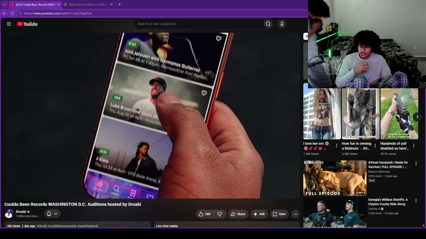Open 'Hundreds of yall doubted' Short thumbnail
This screenshot has width=426, height=239.
(399, 114)
